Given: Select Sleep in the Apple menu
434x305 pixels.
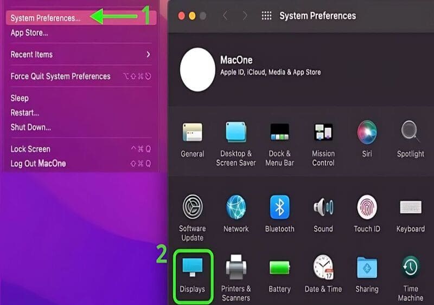Looking at the screenshot, I should tap(81, 98).
